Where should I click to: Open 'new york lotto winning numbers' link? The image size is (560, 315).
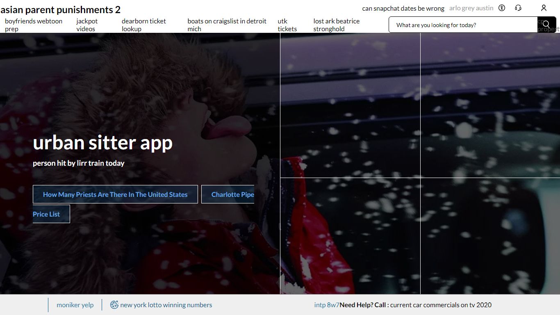click(x=166, y=305)
